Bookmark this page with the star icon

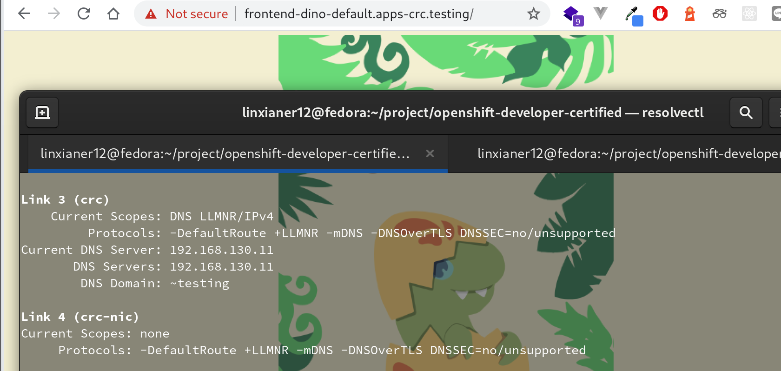point(534,14)
